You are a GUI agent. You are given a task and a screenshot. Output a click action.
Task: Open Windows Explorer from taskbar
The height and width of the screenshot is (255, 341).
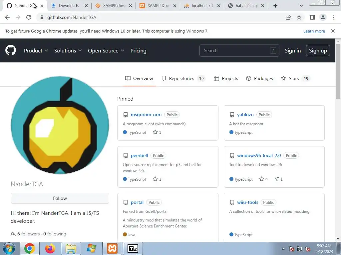pos(71,248)
